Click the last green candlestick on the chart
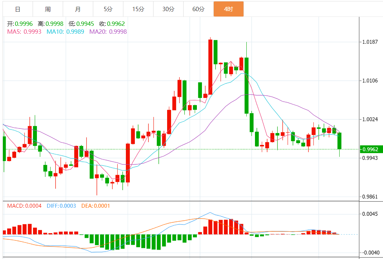Screen dimensions: 383x259 click(339, 141)
